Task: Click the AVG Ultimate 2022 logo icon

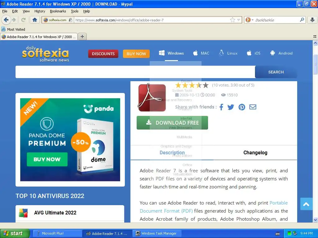Action: [23, 213]
